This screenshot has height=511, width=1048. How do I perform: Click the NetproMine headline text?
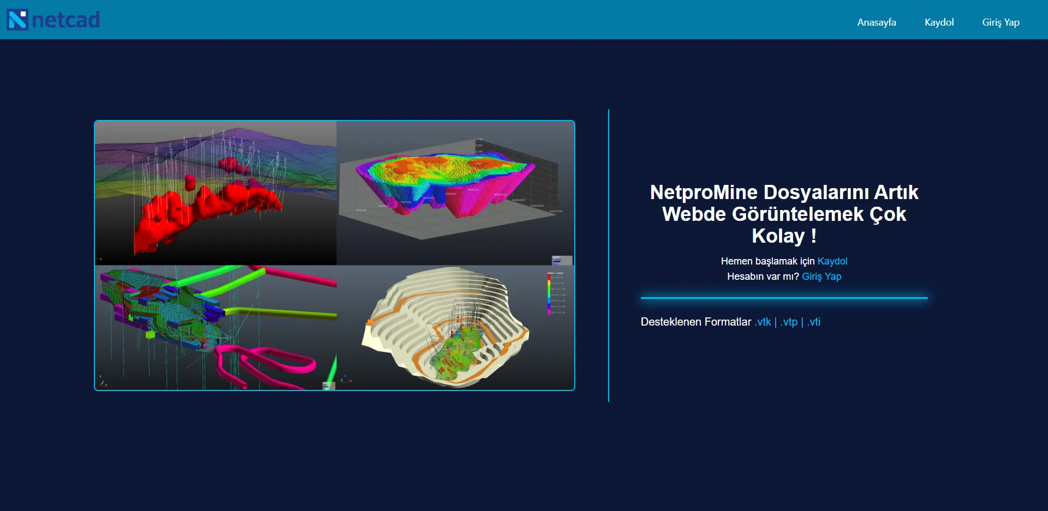coord(784,214)
